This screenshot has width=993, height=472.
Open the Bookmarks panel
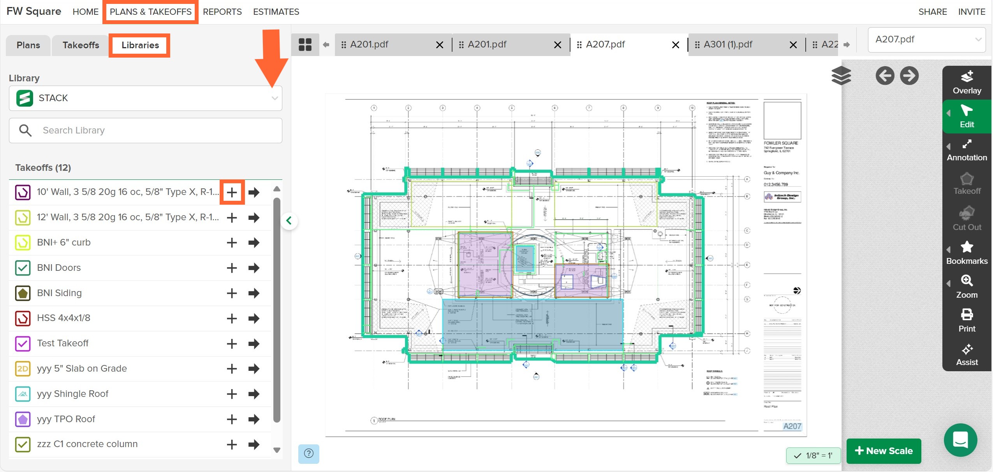(x=967, y=253)
